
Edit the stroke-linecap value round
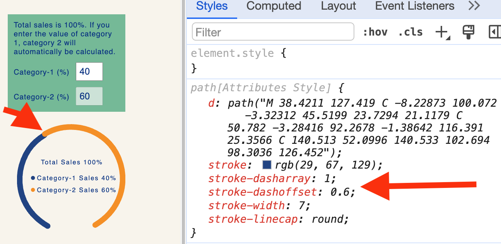pos(328,219)
